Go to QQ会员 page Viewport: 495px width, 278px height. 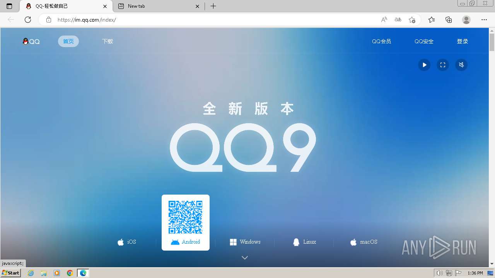tap(381, 41)
